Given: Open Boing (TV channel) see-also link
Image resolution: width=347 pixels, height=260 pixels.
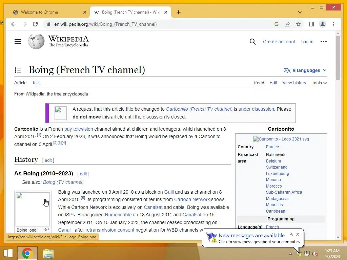Looking at the screenshot, I should tap(63, 182).
